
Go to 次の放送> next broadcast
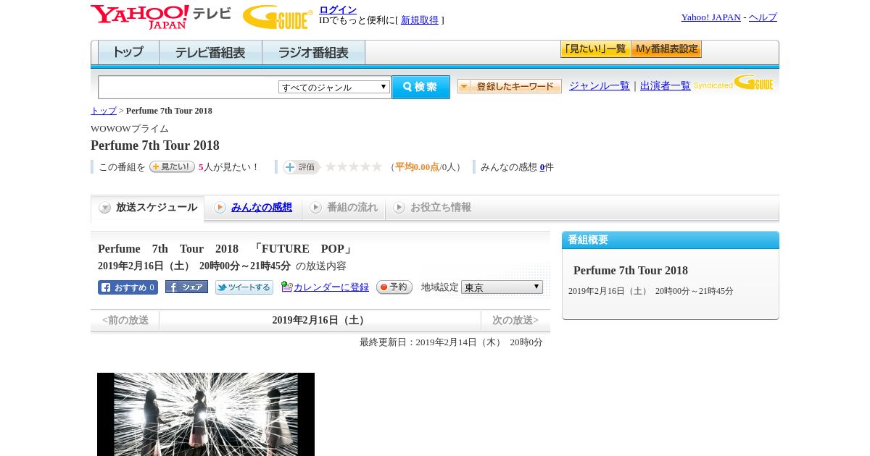(515, 320)
